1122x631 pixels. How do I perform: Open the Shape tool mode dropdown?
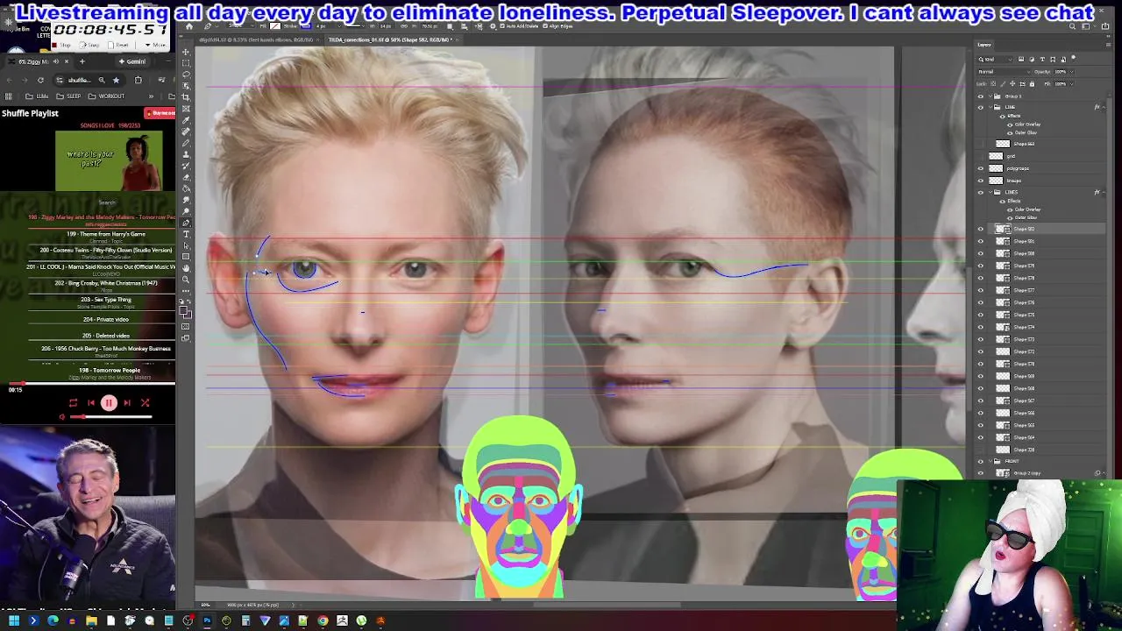(241, 26)
